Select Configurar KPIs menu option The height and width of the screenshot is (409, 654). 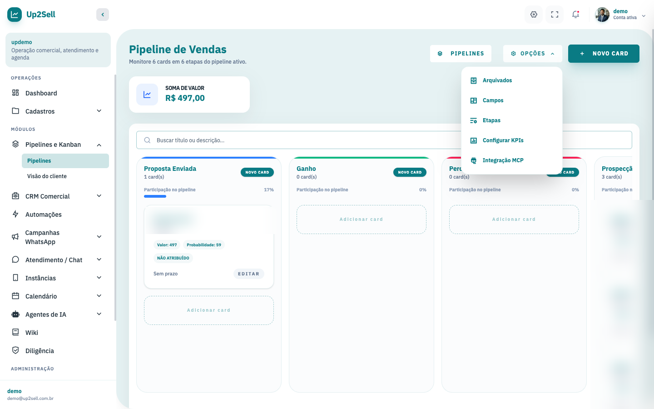point(512,140)
